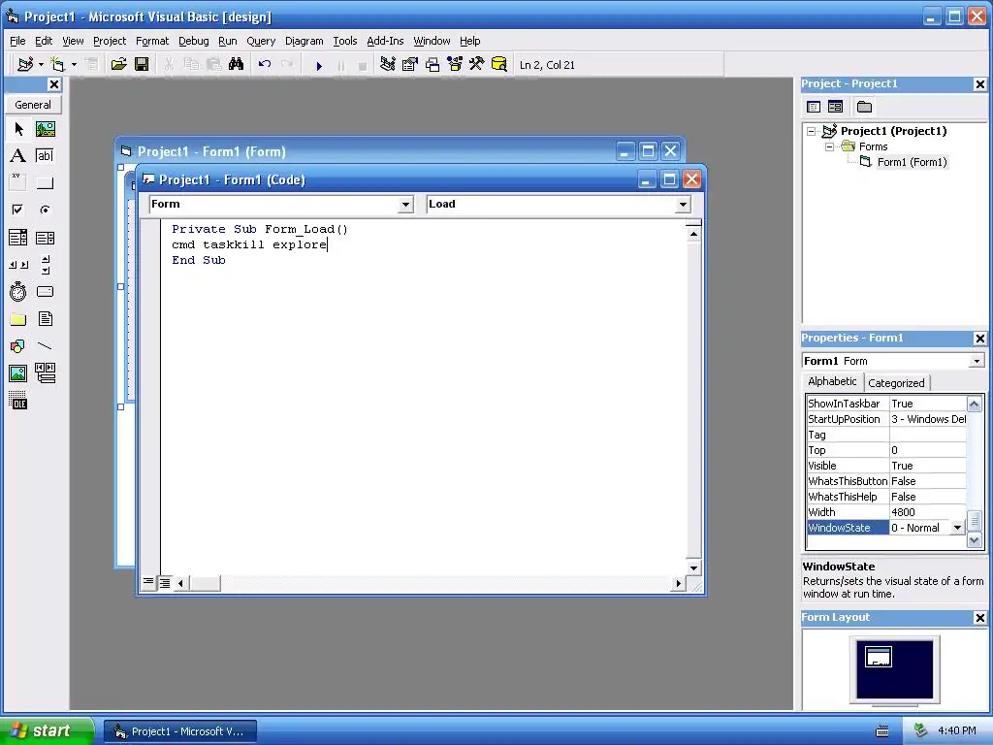Click the properties list scrollbar thumb
Image resolution: width=993 pixels, height=745 pixels.
pyautogui.click(x=974, y=521)
